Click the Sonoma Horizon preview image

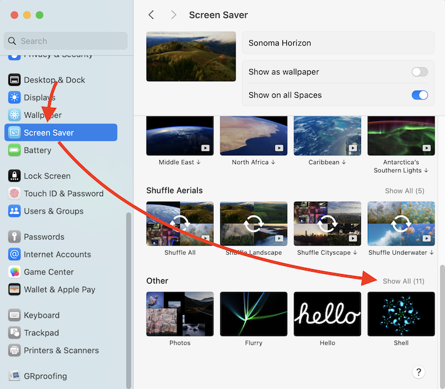[191, 56]
